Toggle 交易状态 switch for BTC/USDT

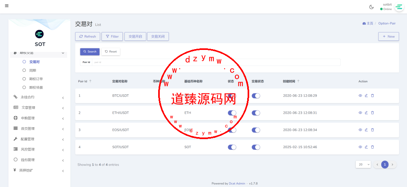click(256, 96)
